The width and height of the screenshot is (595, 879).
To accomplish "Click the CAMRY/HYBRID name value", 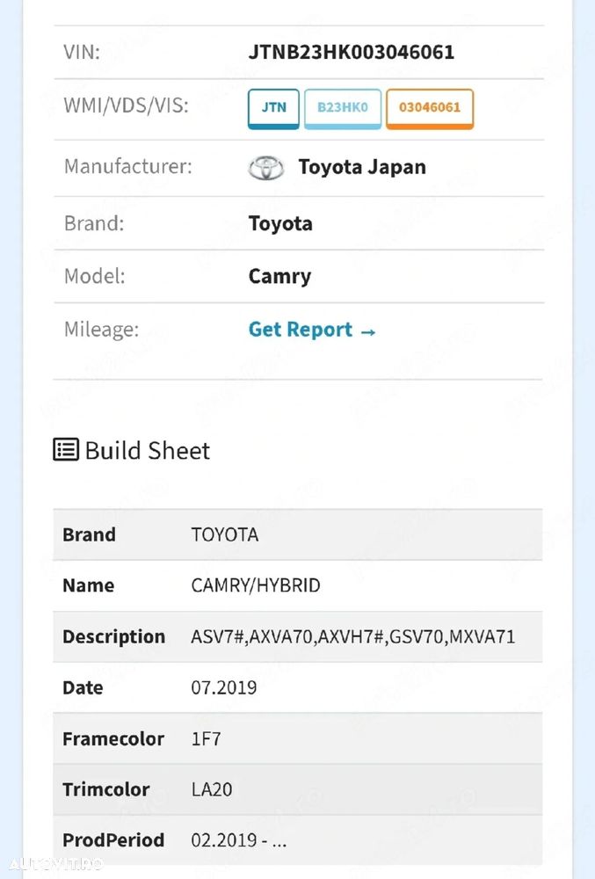I will tap(256, 585).
